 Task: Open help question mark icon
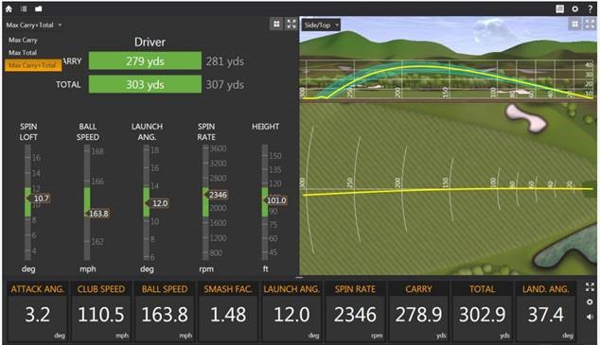click(590, 9)
